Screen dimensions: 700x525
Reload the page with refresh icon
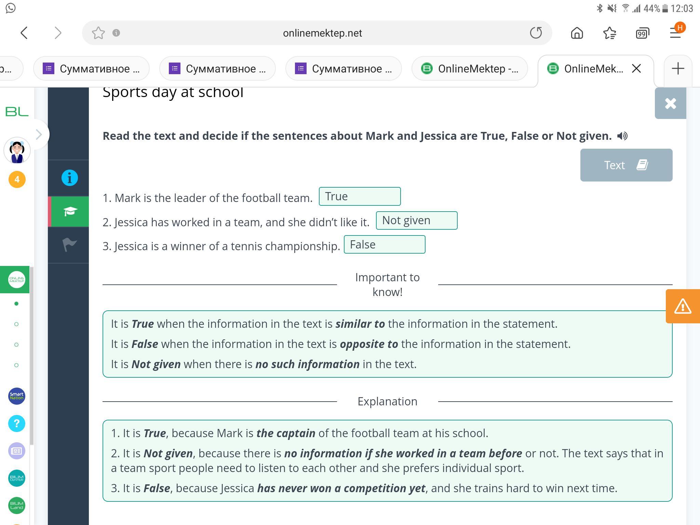[x=536, y=33]
